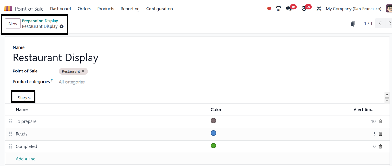Click the Point of Sale app logo

(8, 9)
